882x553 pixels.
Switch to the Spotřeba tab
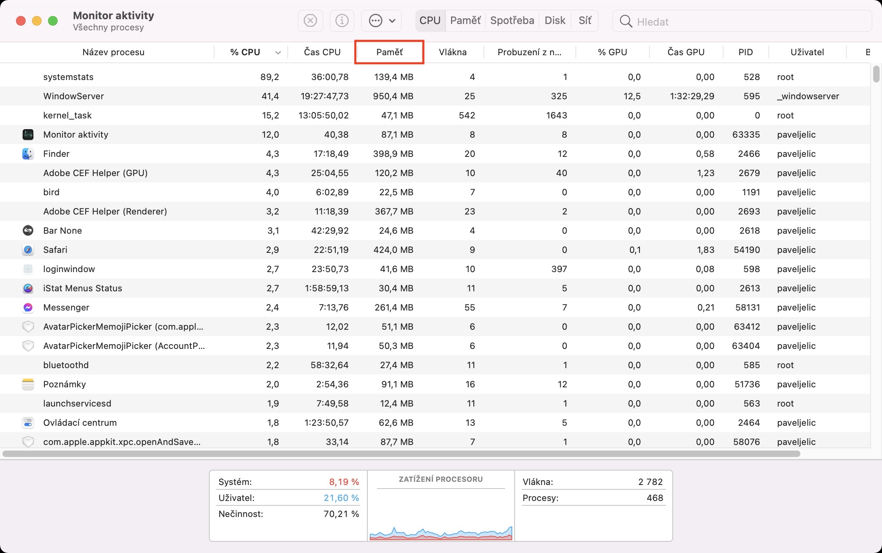[x=512, y=20]
